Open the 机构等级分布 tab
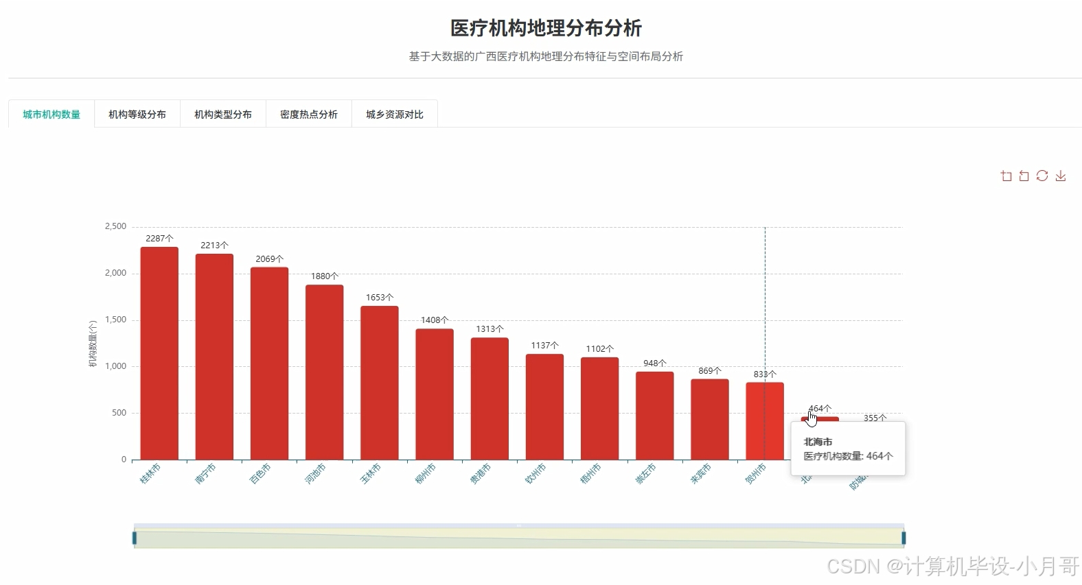The width and height of the screenshot is (1082, 585). click(137, 115)
